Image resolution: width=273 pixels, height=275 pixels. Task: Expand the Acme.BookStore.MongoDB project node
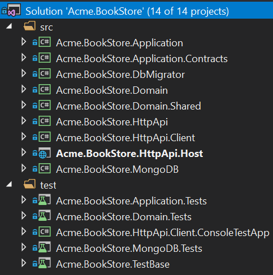(24, 168)
